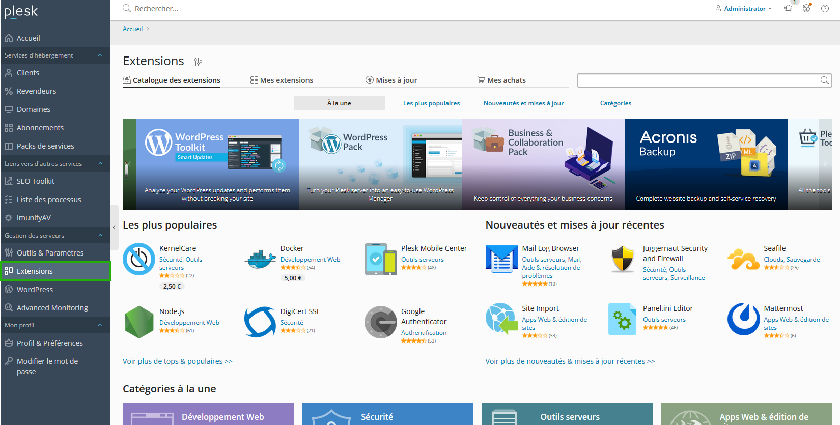The width and height of the screenshot is (840, 425).
Task: Open Liste des processus in sidebar
Action: click(x=55, y=200)
